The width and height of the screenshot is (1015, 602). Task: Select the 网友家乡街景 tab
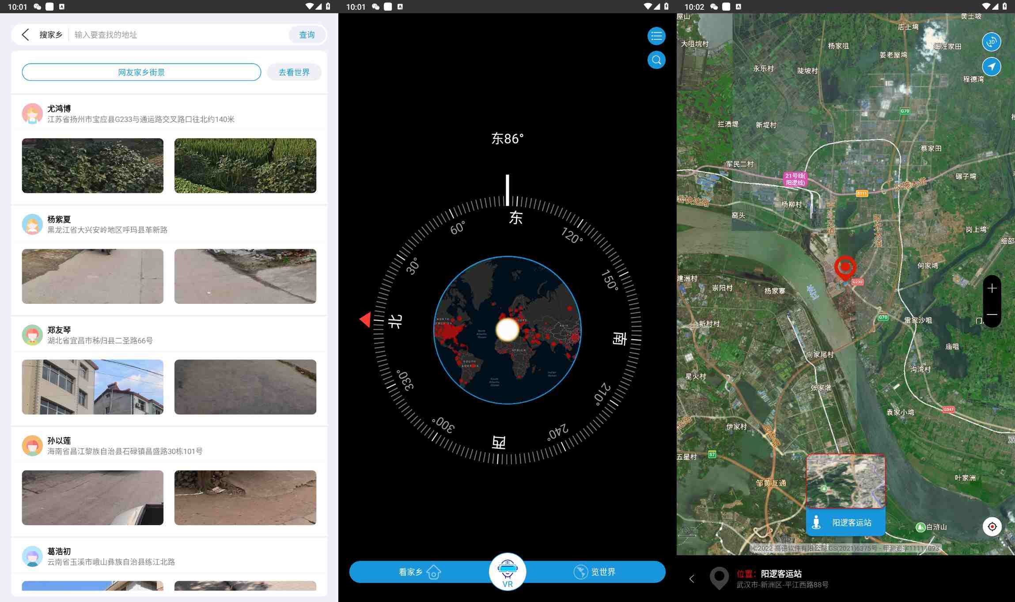click(141, 72)
